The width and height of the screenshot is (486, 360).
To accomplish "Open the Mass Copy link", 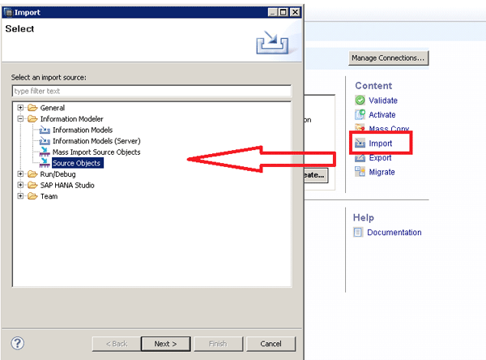I will 389,128.
